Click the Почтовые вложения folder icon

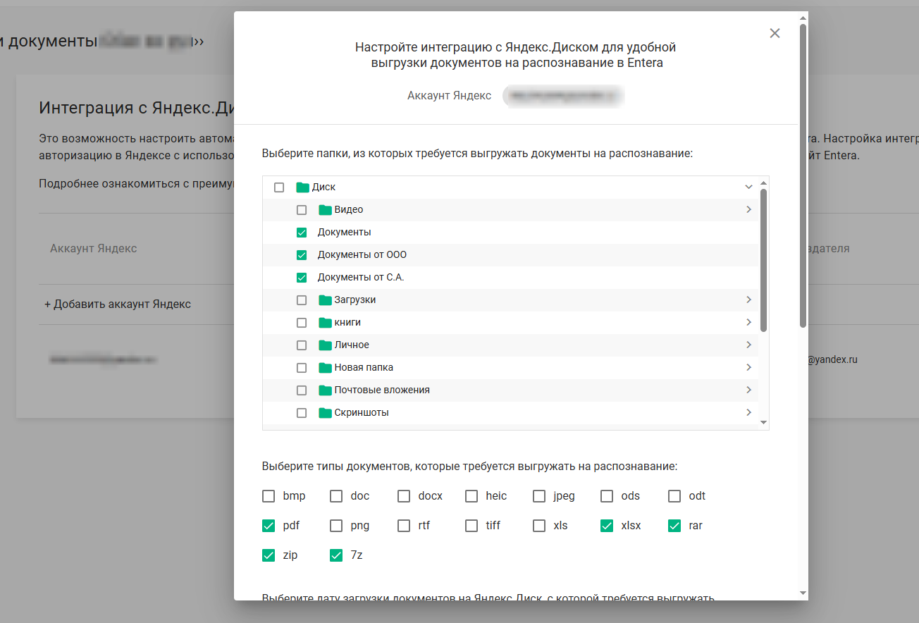click(325, 390)
